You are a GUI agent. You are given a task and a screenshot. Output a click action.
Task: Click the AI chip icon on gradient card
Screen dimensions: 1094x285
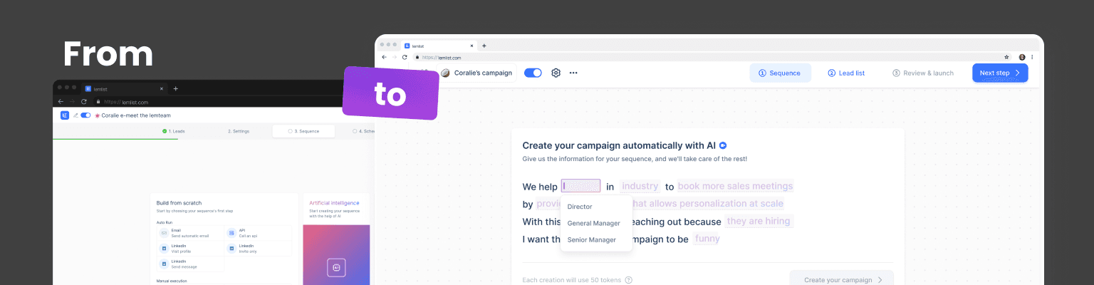[336, 268]
